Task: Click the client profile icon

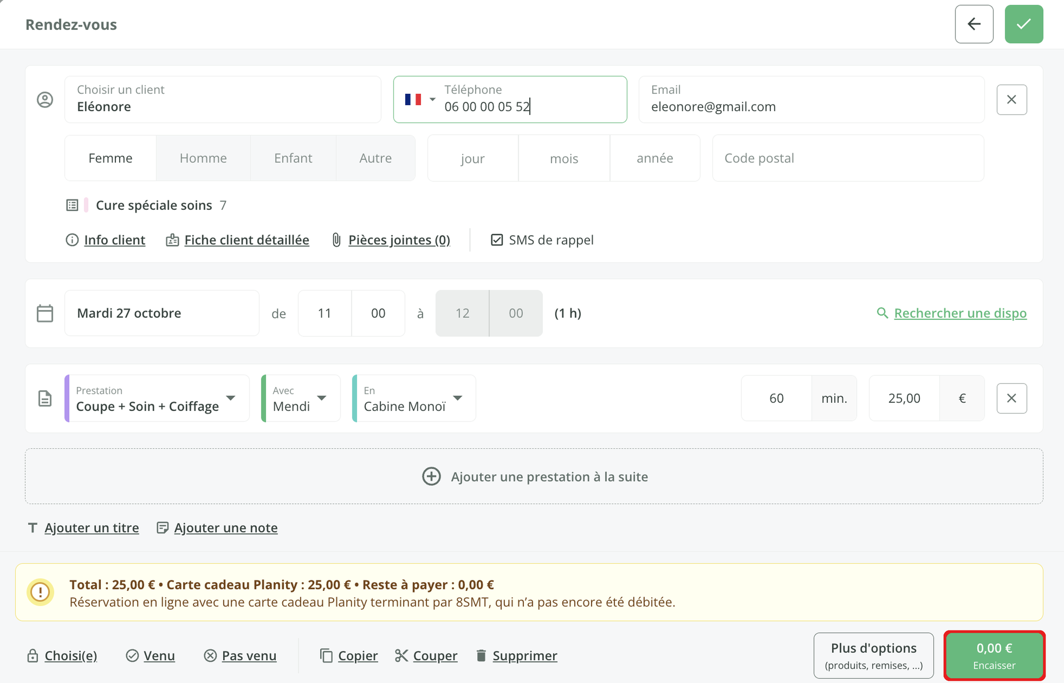Action: (x=45, y=100)
